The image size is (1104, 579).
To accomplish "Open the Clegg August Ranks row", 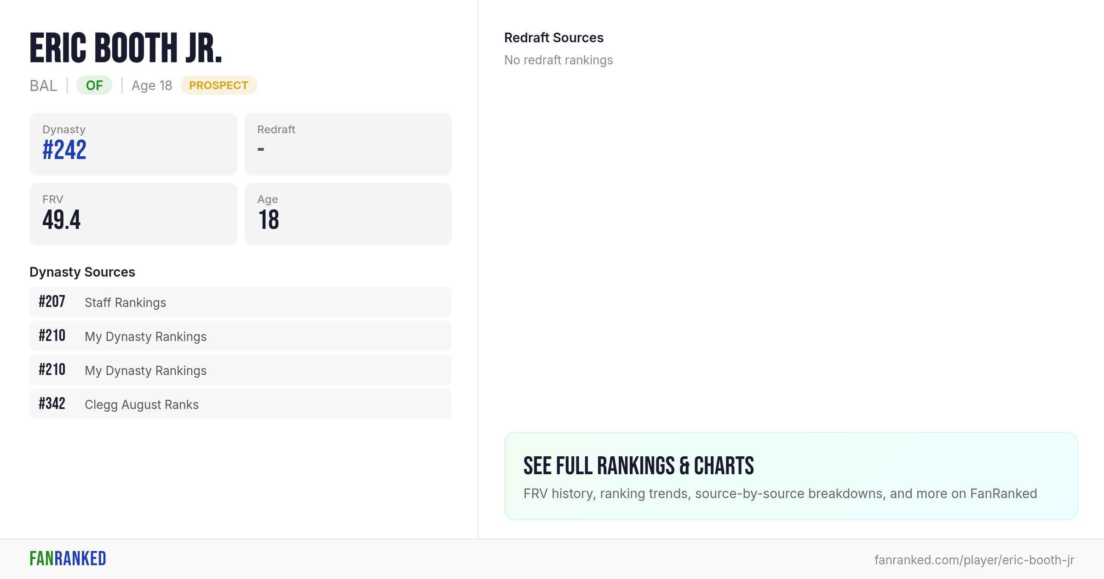I will coord(241,404).
